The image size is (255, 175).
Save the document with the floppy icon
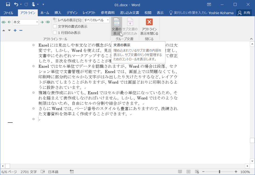click(8, 5)
